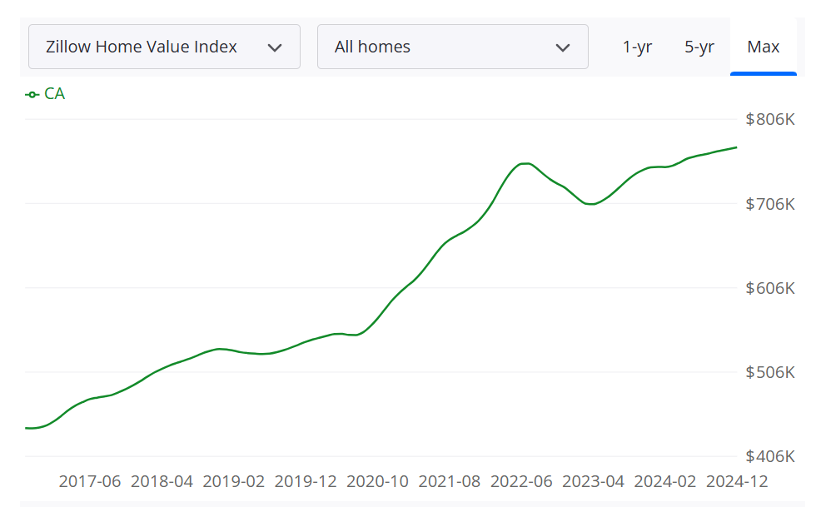Click the chevron arrow beside Zillow Home Value Index
This screenshot has height=507, width=816.
click(275, 47)
